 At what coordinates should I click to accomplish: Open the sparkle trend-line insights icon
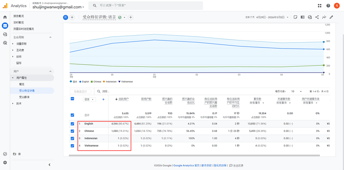(324, 17)
